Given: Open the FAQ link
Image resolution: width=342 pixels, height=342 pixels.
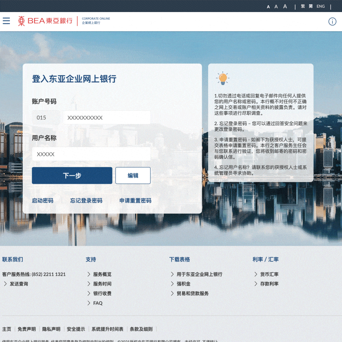Looking at the screenshot, I should click(98, 303).
